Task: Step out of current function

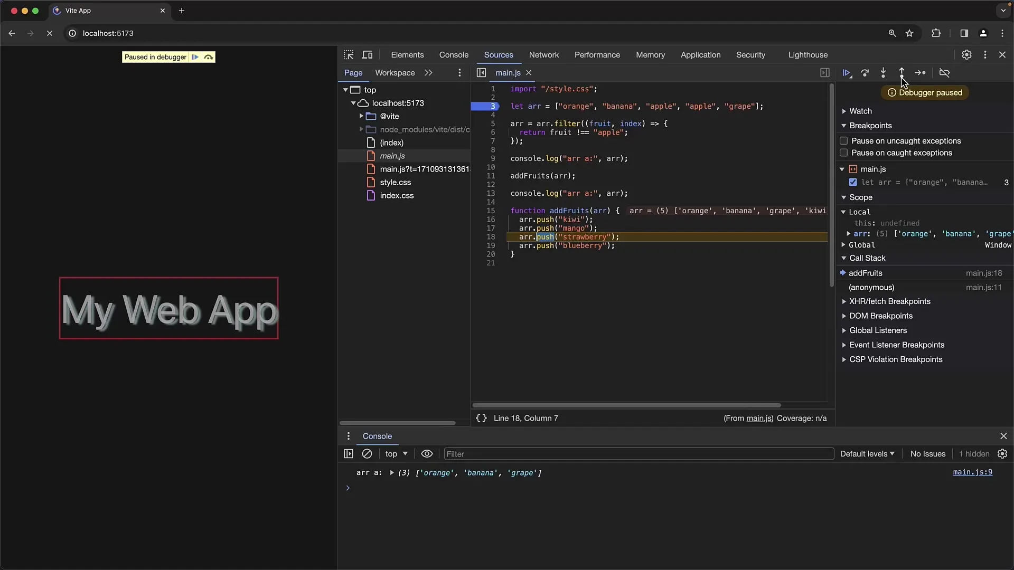Action: point(902,73)
